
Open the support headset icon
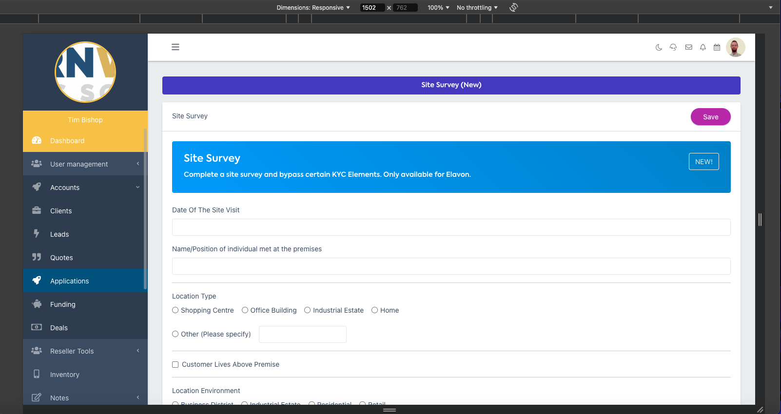(673, 47)
